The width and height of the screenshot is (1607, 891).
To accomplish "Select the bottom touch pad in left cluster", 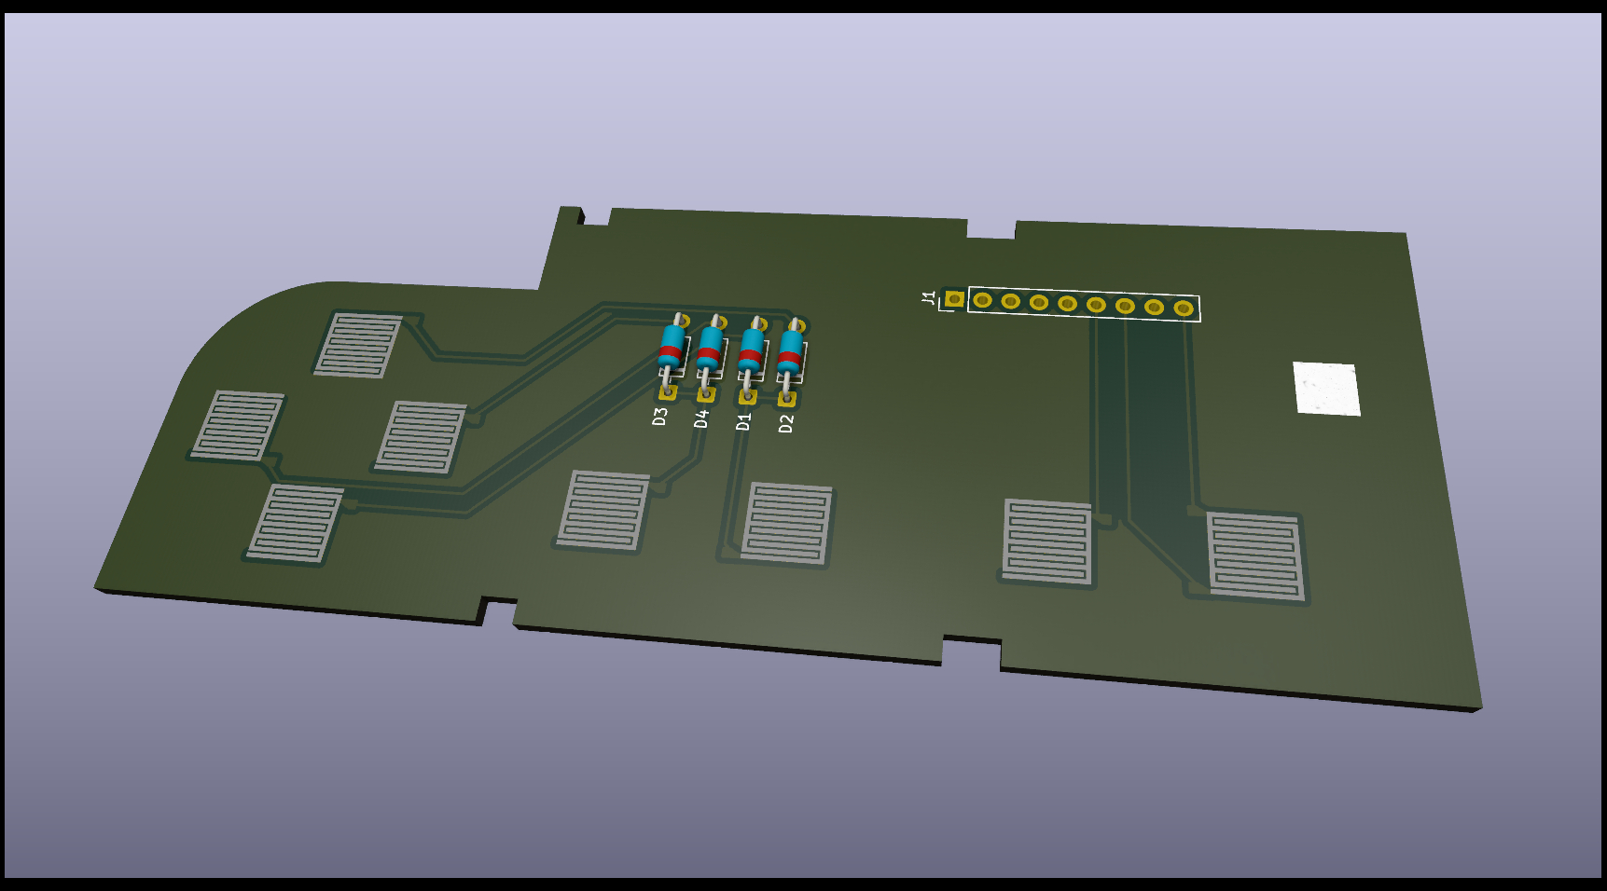I will [x=295, y=523].
